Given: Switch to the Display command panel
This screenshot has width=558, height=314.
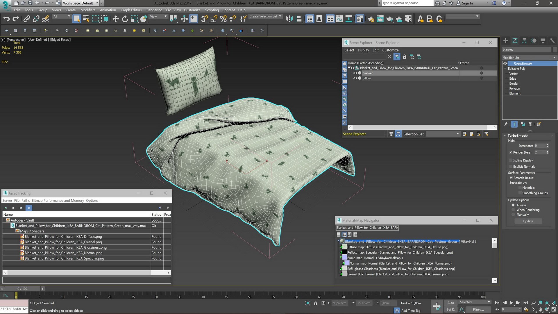Looking at the screenshot, I should [x=543, y=41].
